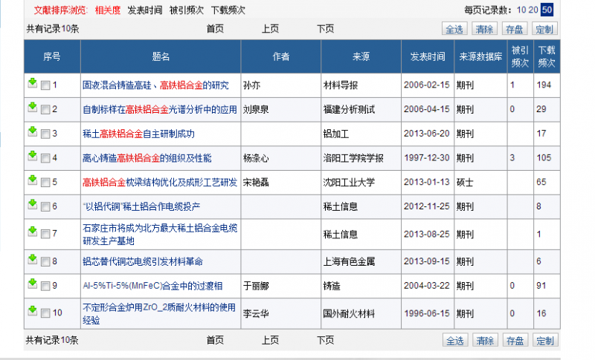Open article 固液混合铸造高硅、高铁铝合金的研究

[155, 85]
